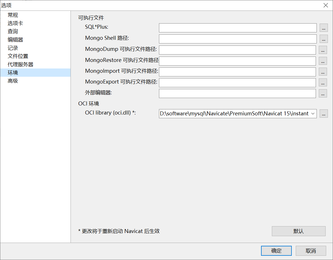Select the highlighted 环境 category
The width and height of the screenshot is (333, 260).
coord(35,72)
